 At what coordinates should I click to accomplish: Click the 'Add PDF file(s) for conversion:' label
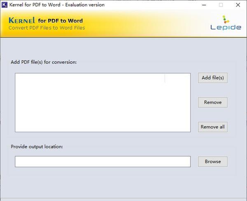coord(44,62)
